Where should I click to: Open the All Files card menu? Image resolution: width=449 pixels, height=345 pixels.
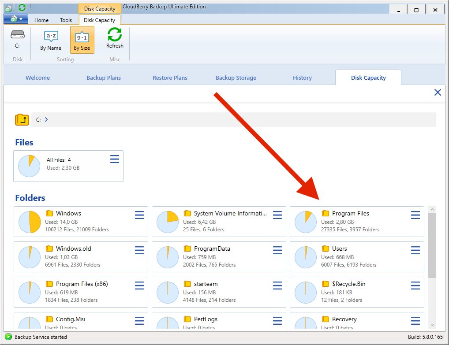(x=115, y=159)
